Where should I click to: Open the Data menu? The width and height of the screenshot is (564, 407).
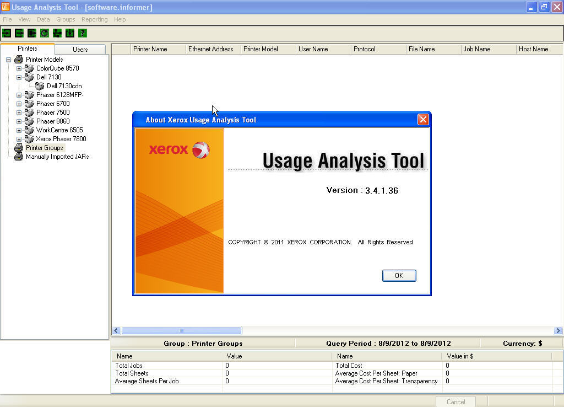(x=43, y=19)
